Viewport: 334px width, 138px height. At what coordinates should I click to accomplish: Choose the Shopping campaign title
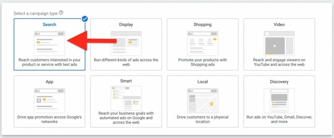(203, 24)
